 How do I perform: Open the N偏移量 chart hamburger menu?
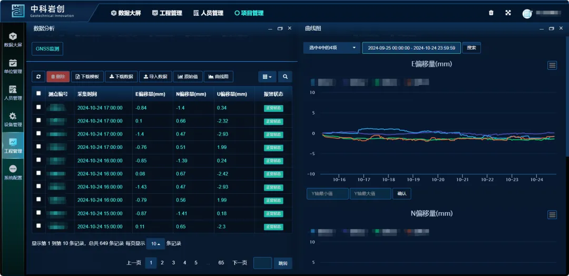(552, 214)
